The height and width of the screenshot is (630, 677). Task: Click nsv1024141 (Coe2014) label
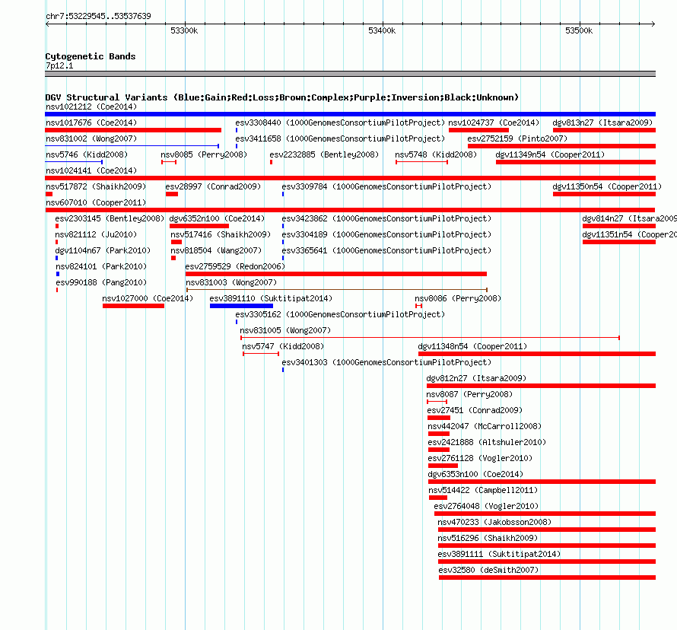91,170
